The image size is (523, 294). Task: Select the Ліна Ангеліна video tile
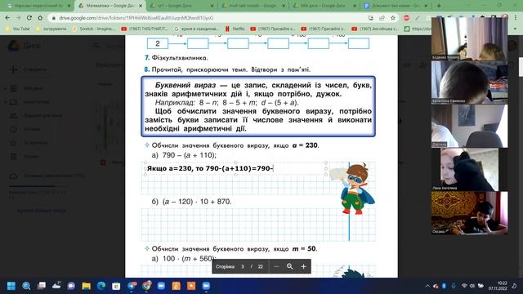pos(470,169)
